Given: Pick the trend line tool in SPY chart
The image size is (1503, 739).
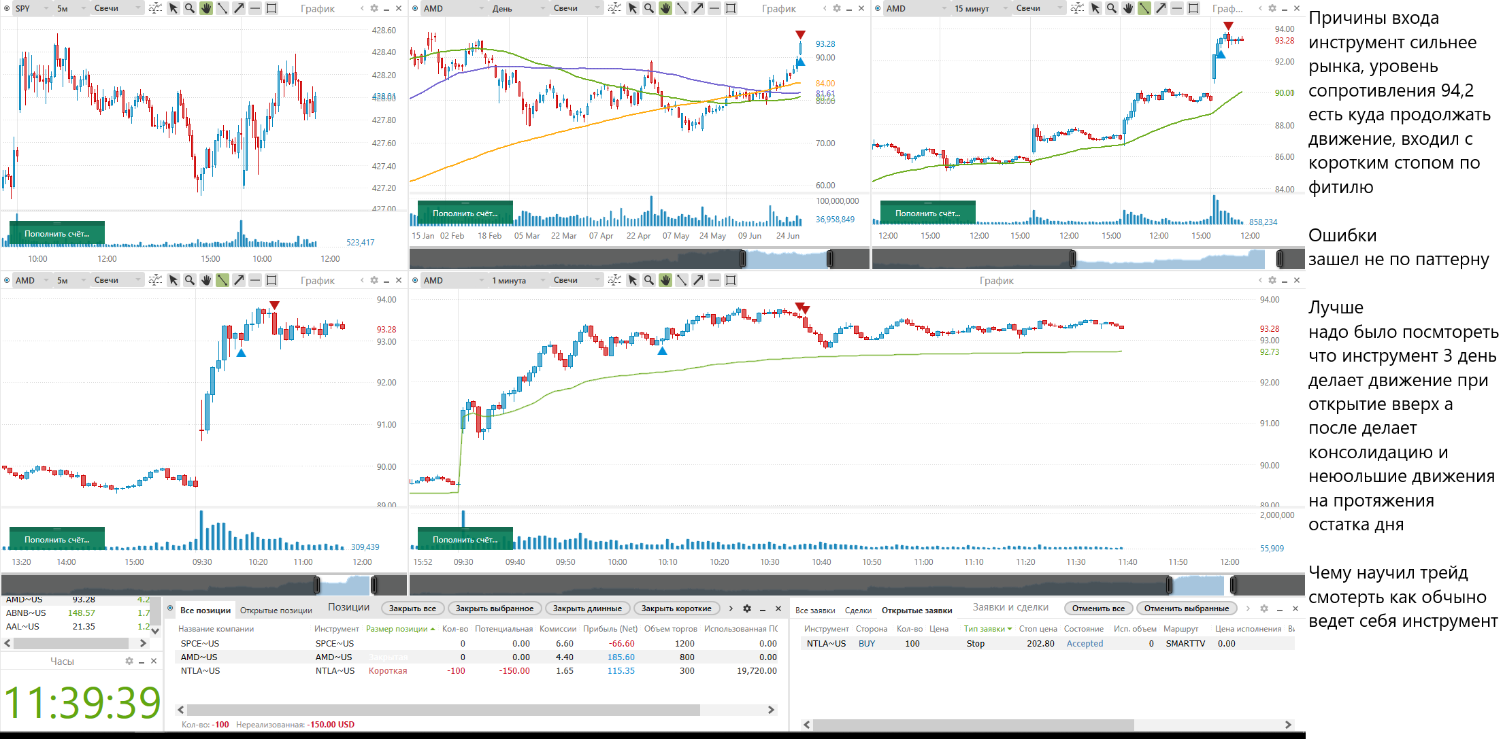Looking at the screenshot, I should (222, 8).
